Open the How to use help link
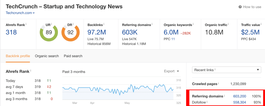The height and width of the screenshot is (106, 265). pos(250,7)
